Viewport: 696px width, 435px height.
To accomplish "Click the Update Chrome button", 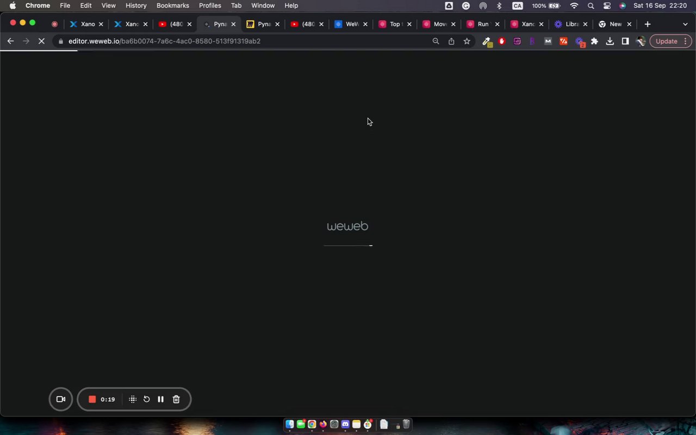I will tap(667, 41).
